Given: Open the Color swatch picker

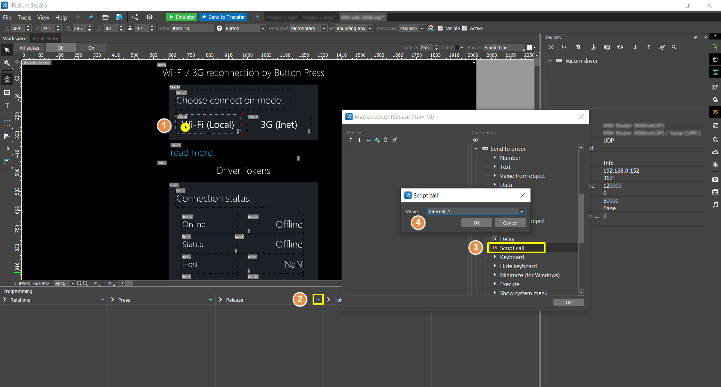Looking at the screenshot, I should click(x=459, y=48).
